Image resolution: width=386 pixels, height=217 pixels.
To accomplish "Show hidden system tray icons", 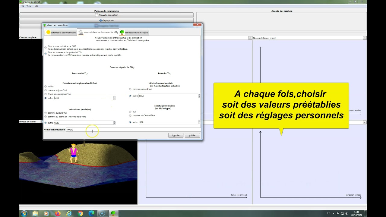I will click(x=334, y=213).
